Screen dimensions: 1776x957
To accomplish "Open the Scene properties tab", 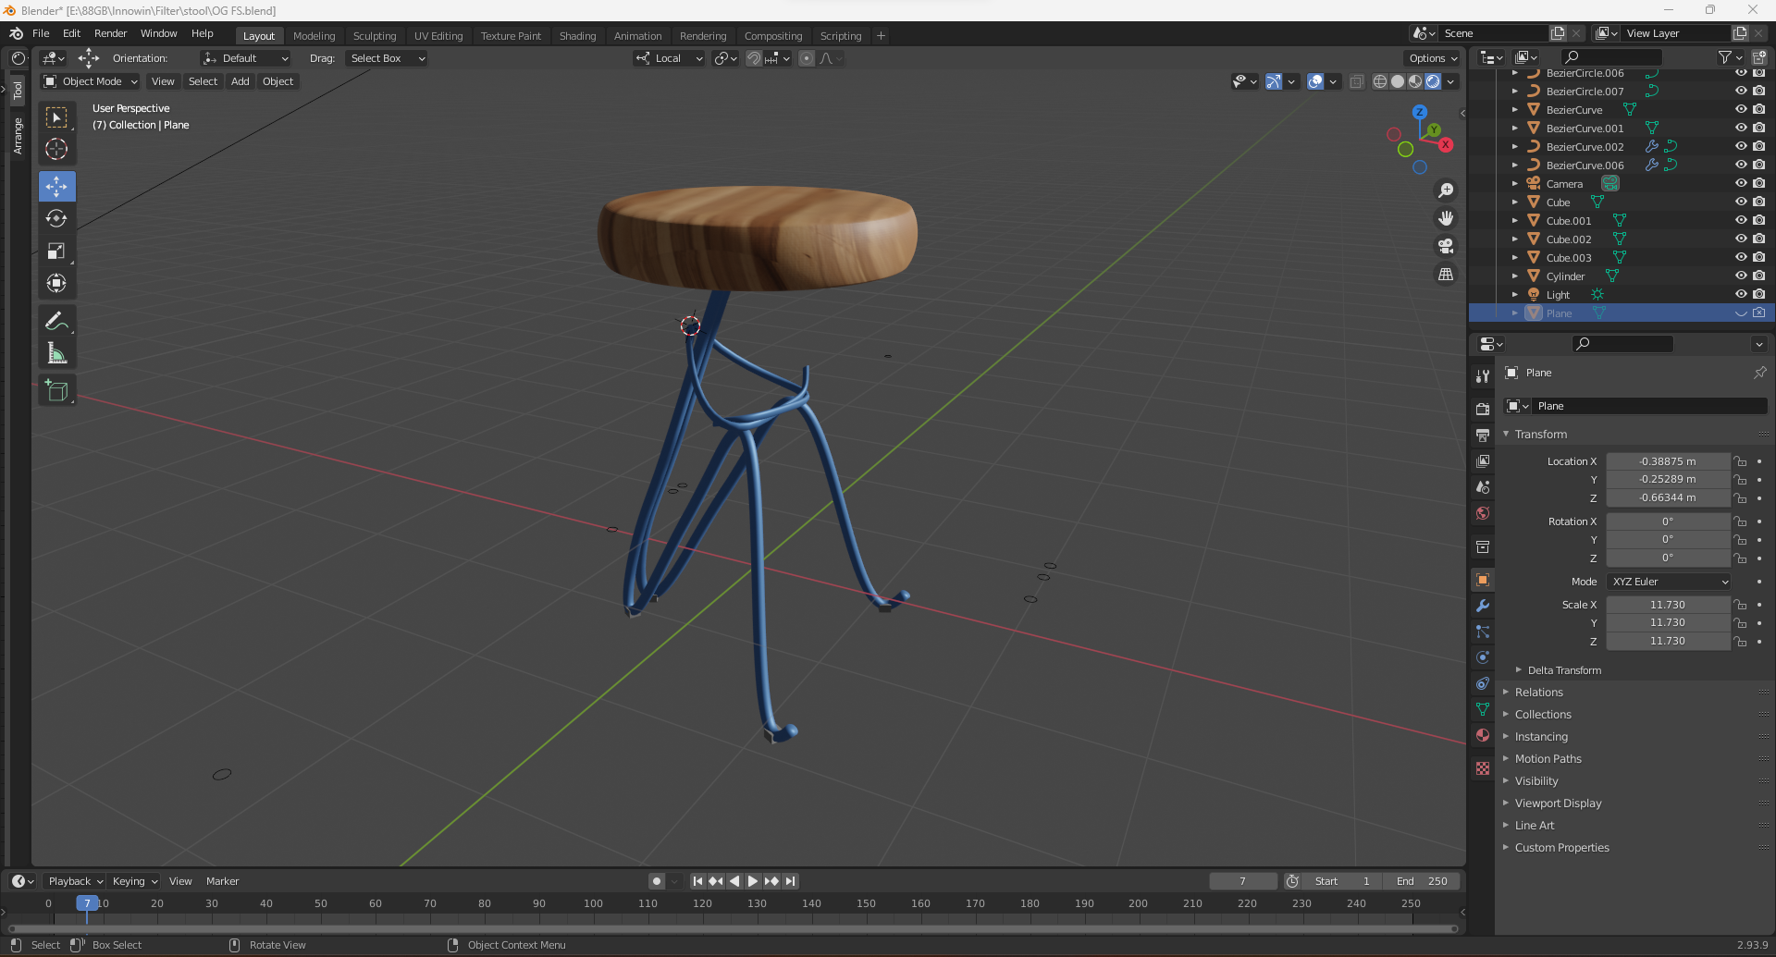I will point(1483,487).
